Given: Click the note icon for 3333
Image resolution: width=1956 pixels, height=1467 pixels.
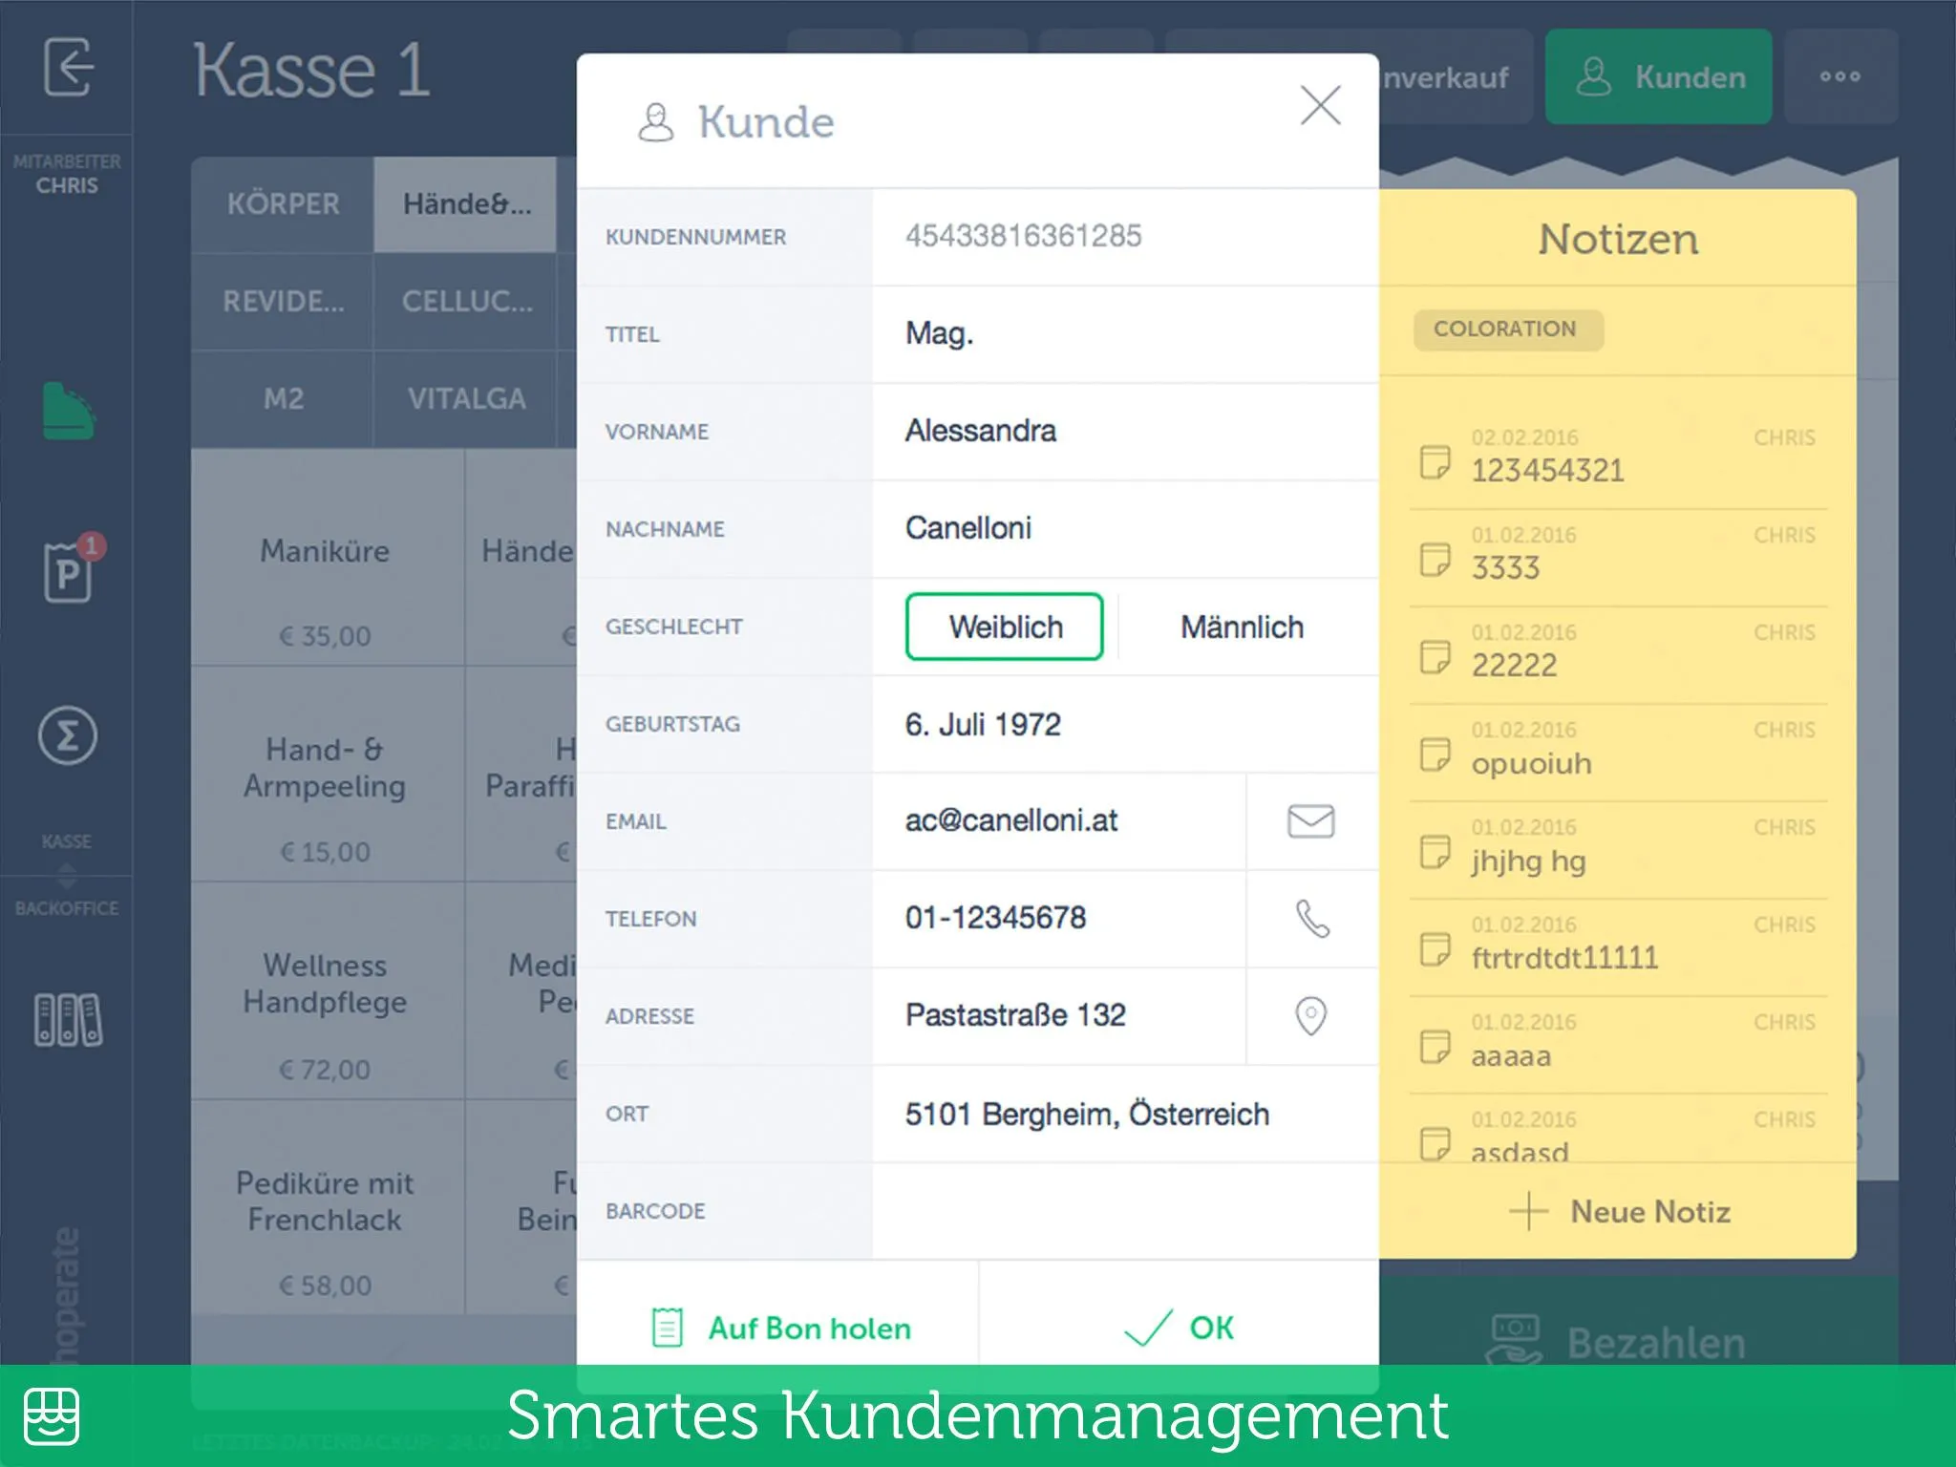Looking at the screenshot, I should (1435, 559).
